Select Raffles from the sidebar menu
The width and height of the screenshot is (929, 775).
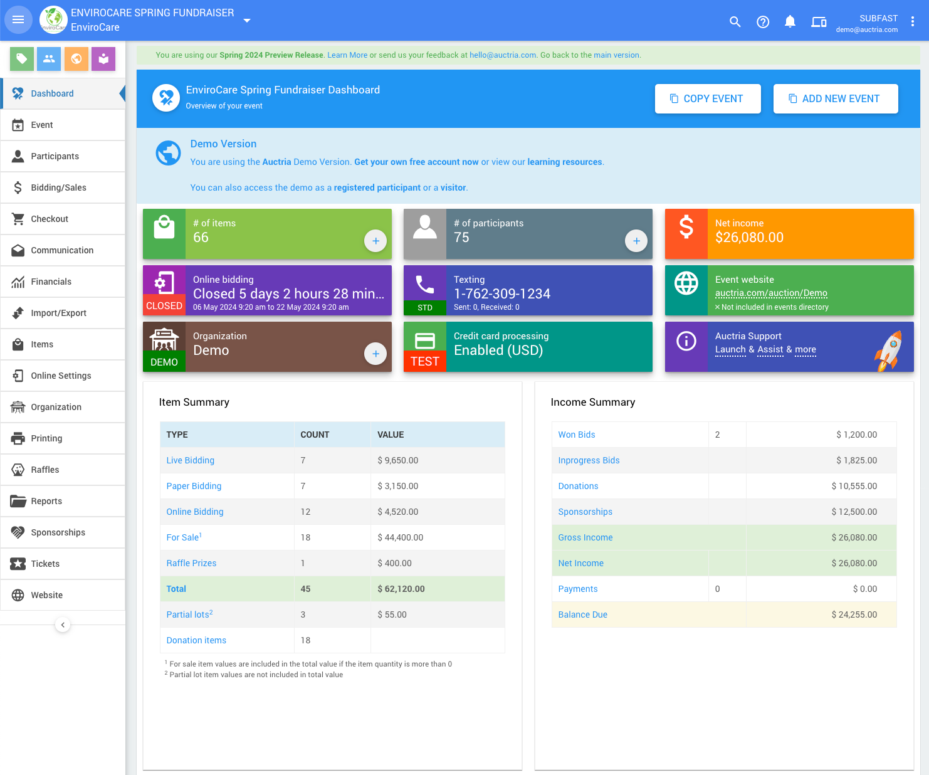(x=45, y=470)
